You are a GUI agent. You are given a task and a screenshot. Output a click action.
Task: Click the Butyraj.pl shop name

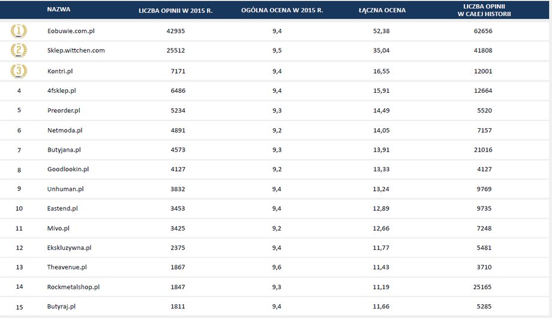pos(61,307)
